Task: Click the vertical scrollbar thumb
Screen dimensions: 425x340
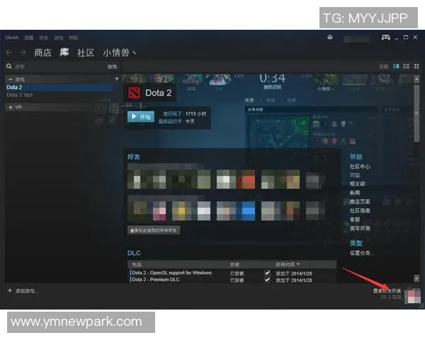Action: pos(416,112)
